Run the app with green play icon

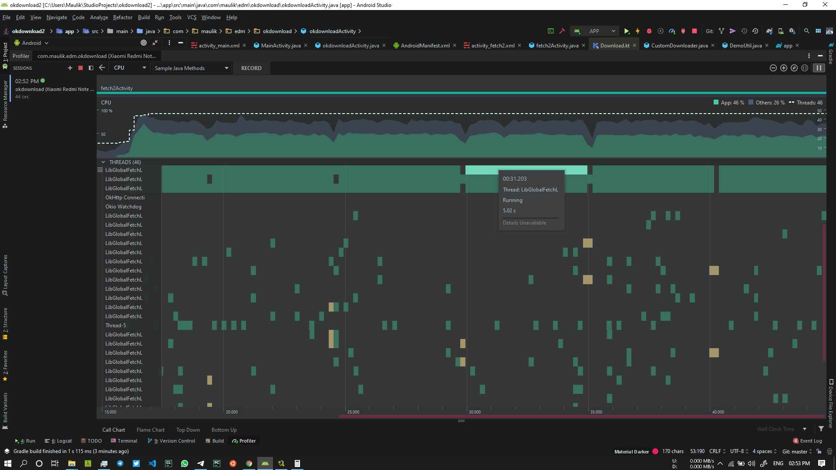click(x=627, y=31)
